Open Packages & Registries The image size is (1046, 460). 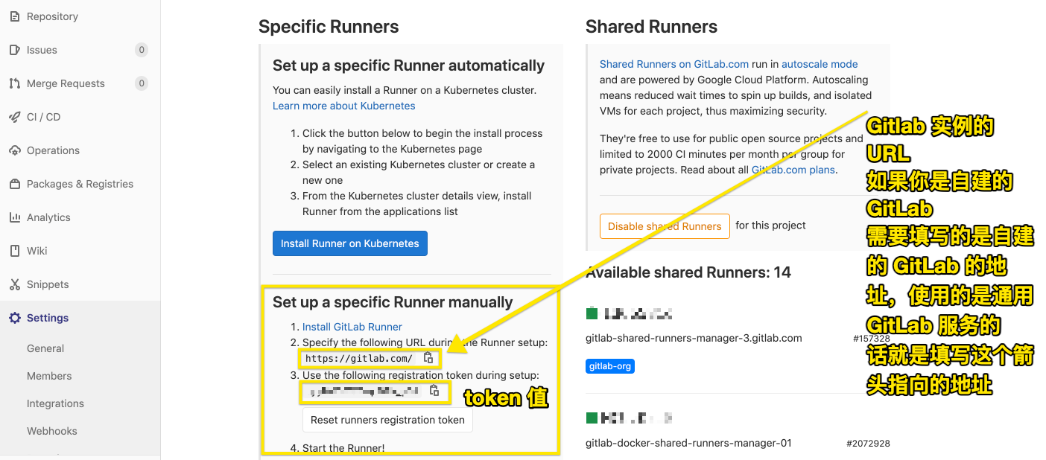[80, 184]
